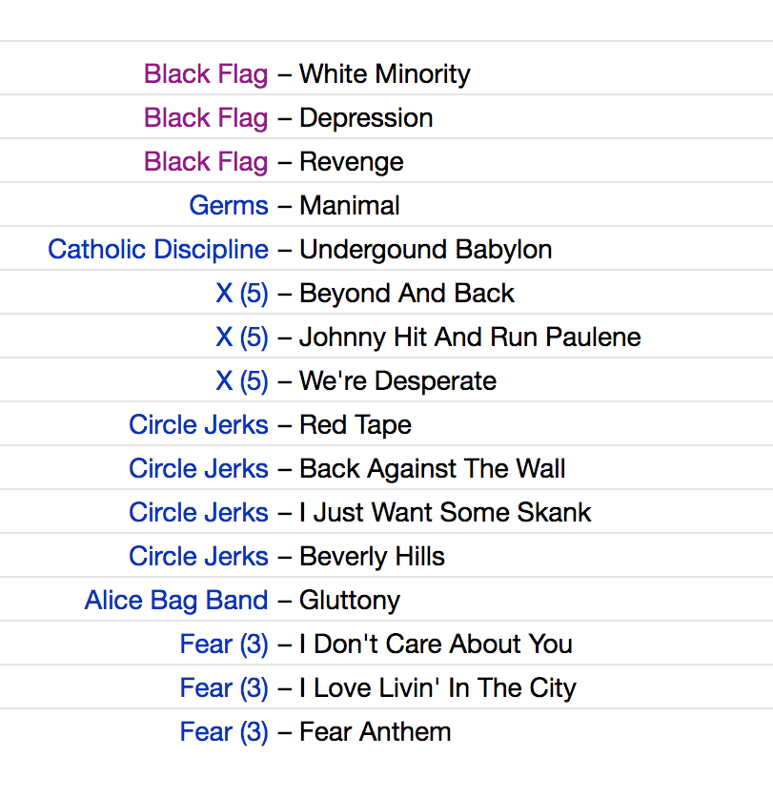The image size is (773, 798).
Task: Visit the Catholic Discipline artist page
Action: (x=158, y=250)
